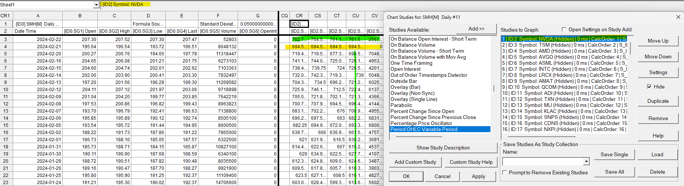Select column F header

pos(218,15)
